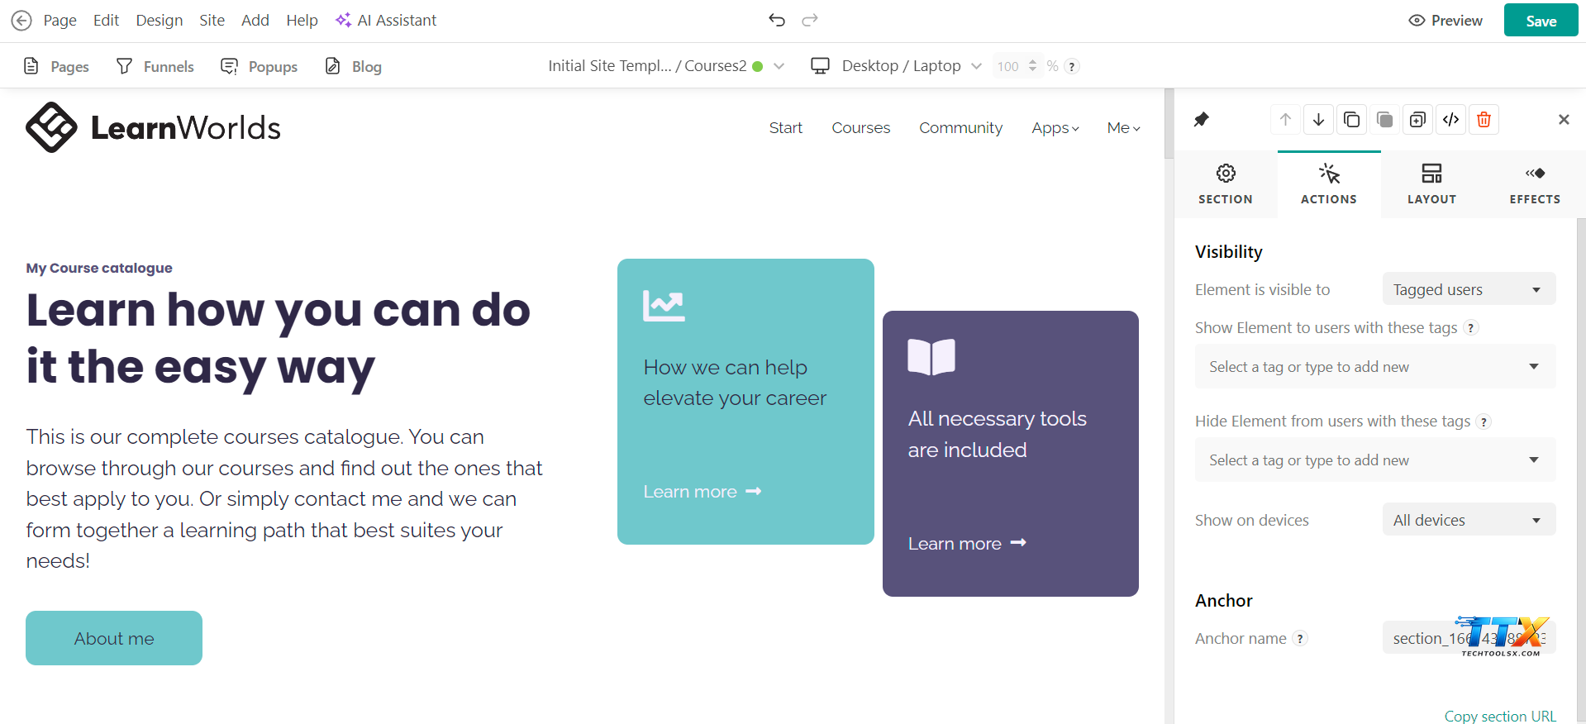Expand the page selector Courses2 dropdown
Viewport: 1586px width, 724px height.
pyautogui.click(x=666, y=66)
